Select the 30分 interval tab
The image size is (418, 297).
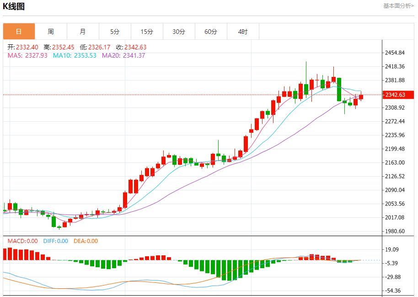tap(179, 32)
